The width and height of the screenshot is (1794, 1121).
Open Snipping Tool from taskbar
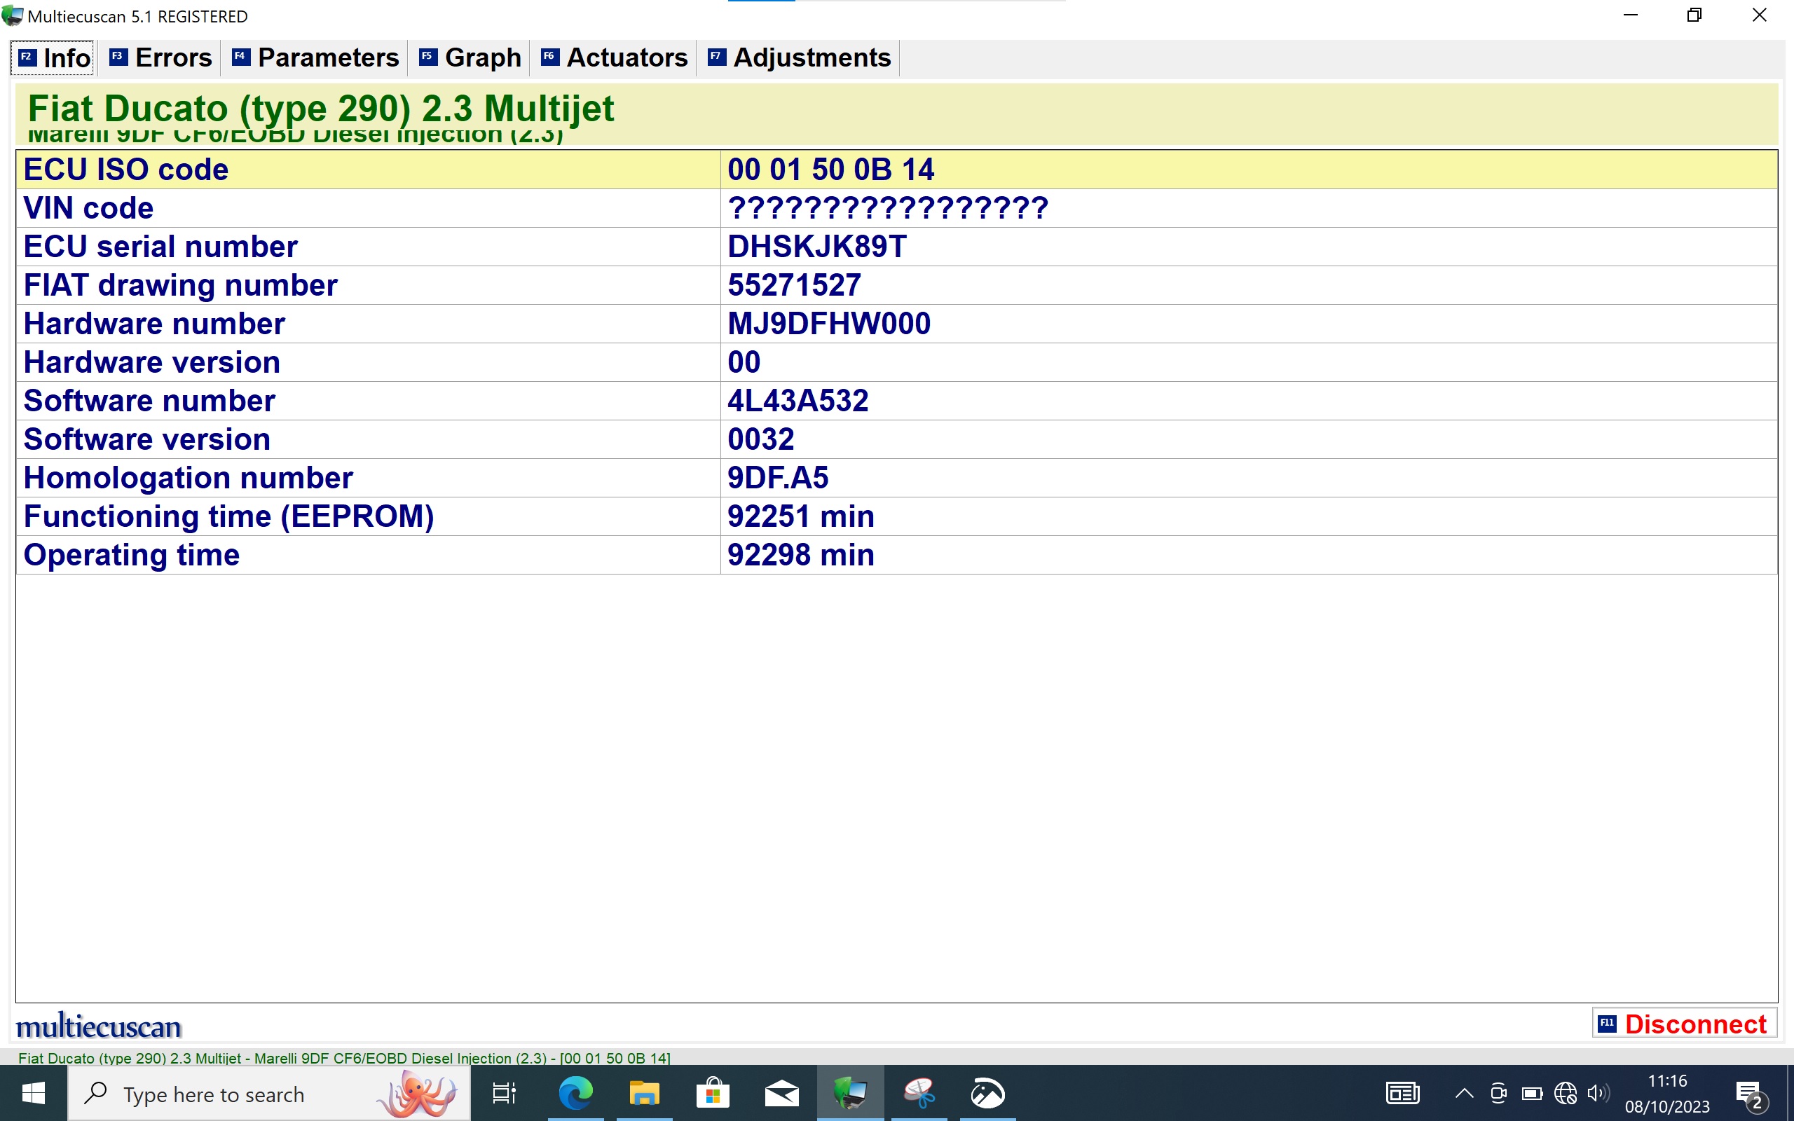click(919, 1094)
